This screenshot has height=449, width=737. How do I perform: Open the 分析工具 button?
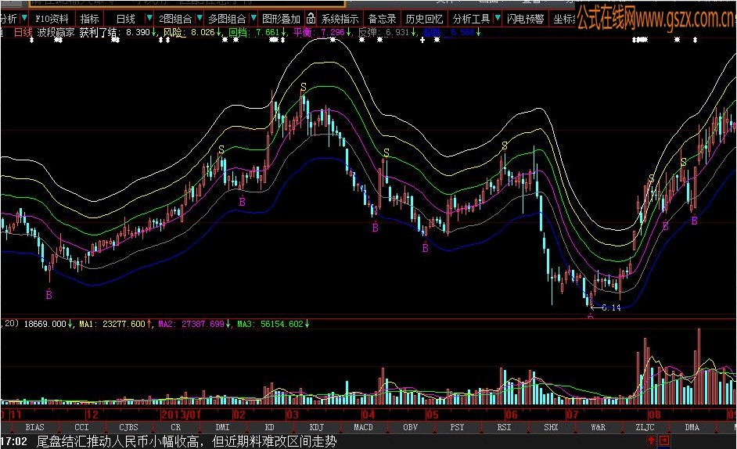(472, 19)
